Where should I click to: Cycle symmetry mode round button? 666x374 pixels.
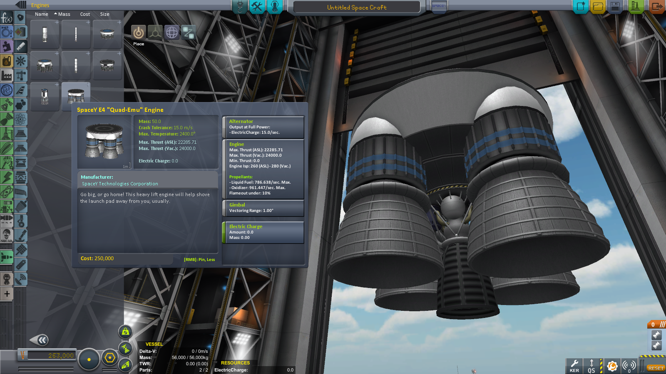tap(89, 359)
